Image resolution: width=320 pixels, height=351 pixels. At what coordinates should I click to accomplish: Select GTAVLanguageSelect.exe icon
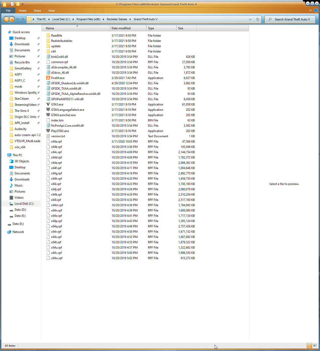tap(48, 110)
